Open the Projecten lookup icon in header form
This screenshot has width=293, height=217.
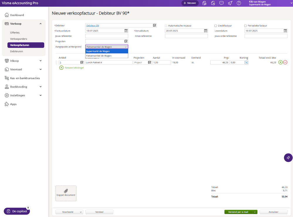coord(126,41)
